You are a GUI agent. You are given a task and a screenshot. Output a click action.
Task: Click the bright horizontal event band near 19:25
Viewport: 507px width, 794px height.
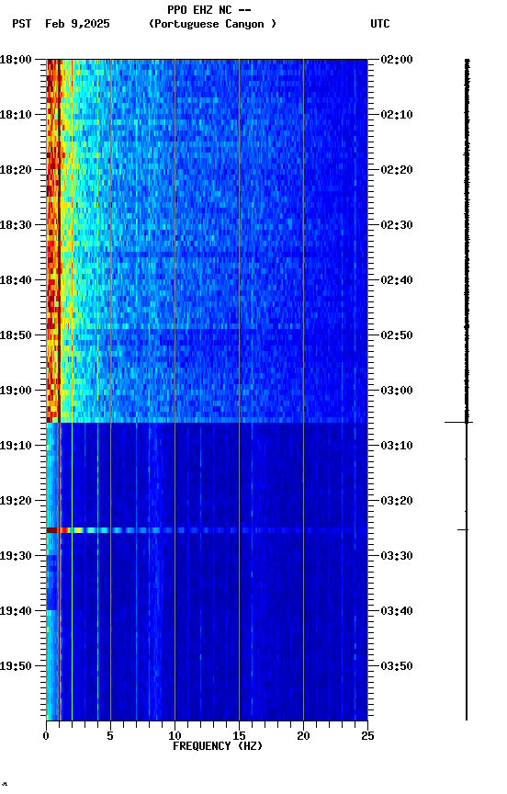207,530
